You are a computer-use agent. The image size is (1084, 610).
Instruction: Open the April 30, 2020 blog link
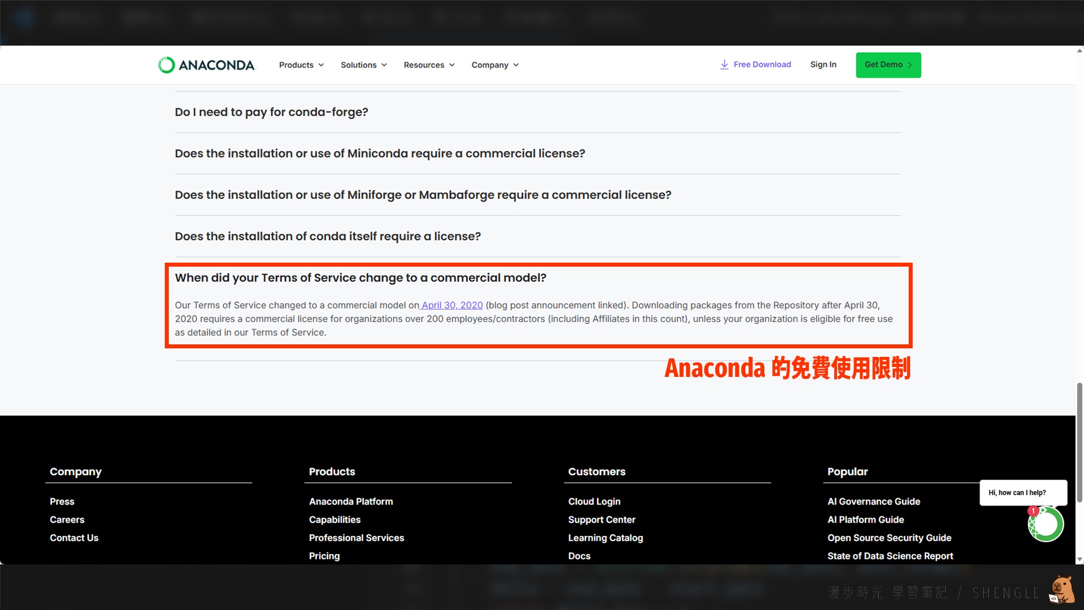(451, 305)
